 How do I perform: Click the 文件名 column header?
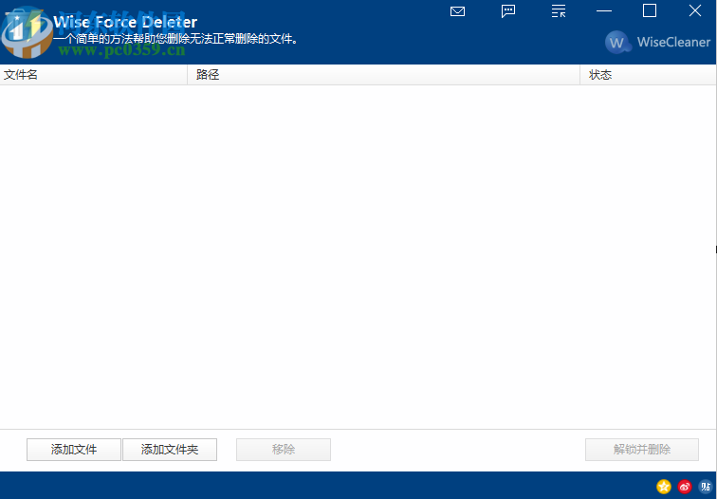coord(93,75)
